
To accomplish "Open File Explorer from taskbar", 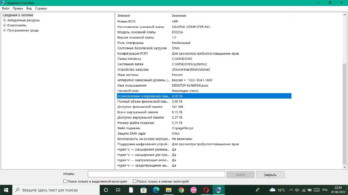I will 169,190.
